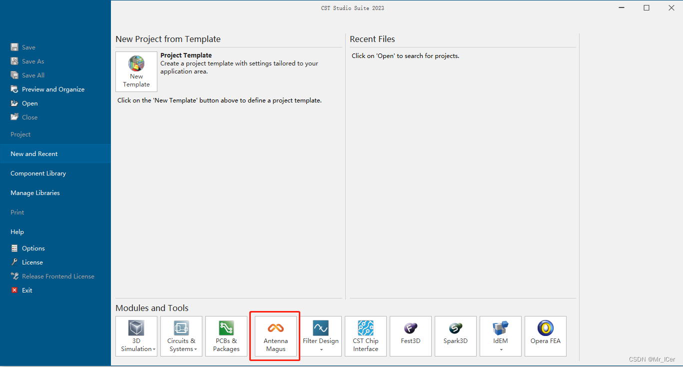Open the IdEM module

501,336
